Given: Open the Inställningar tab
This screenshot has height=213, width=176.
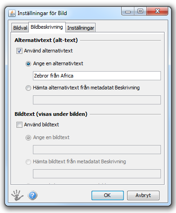Looking at the screenshot, I should click(x=80, y=28).
